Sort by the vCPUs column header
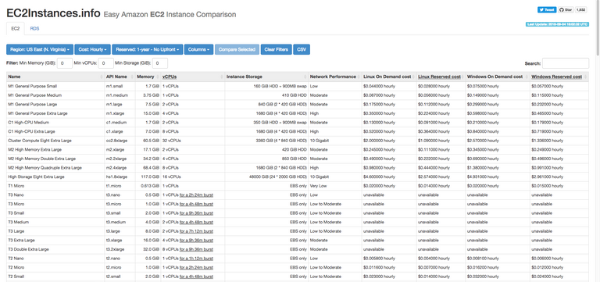Viewport: 600px width, 282px height. click(192, 77)
